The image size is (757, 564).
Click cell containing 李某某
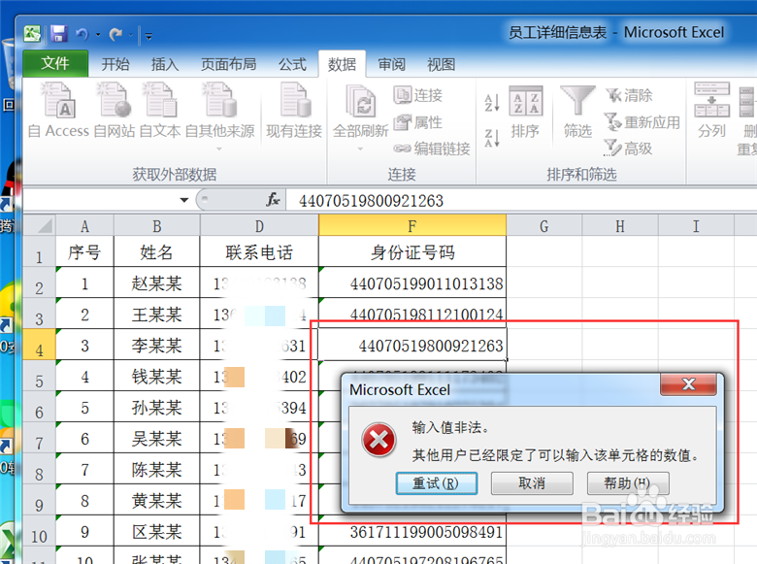click(x=157, y=345)
